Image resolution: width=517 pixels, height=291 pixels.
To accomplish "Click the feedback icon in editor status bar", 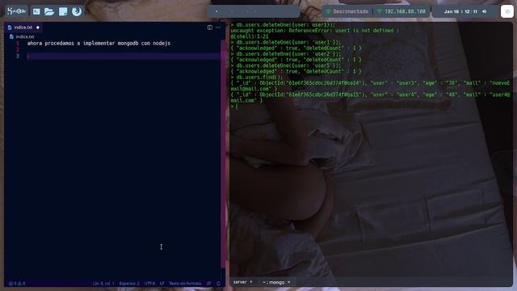I will 208,284.
